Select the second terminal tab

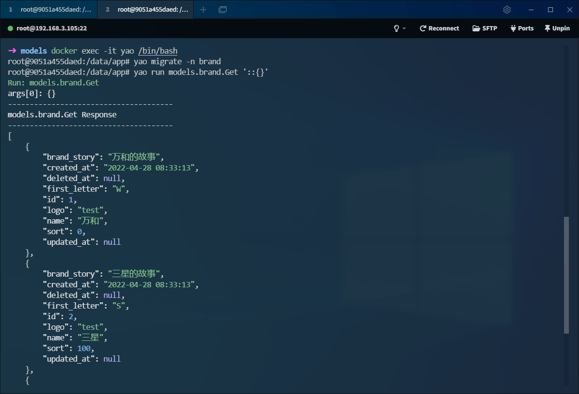(145, 10)
